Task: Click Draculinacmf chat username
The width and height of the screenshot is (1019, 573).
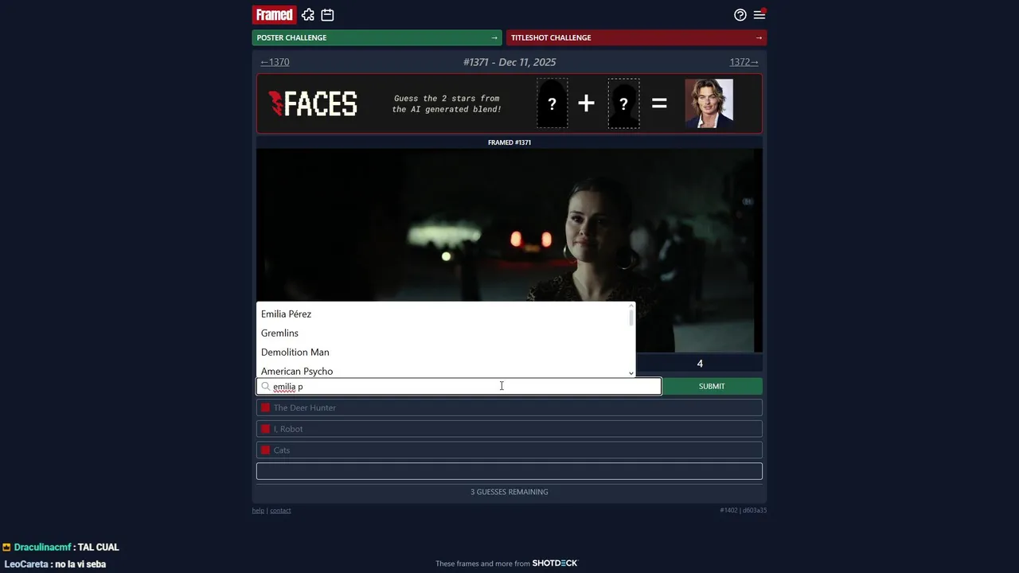Action: [43, 548]
